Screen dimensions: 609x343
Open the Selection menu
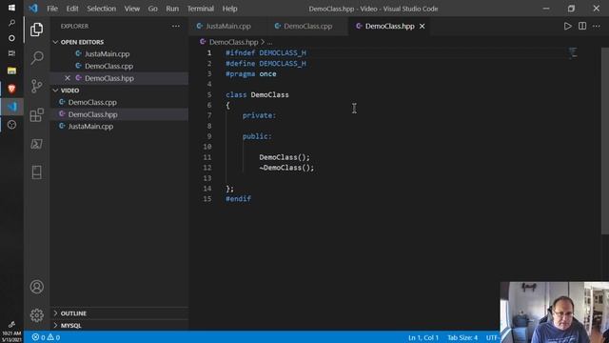pyautogui.click(x=102, y=9)
